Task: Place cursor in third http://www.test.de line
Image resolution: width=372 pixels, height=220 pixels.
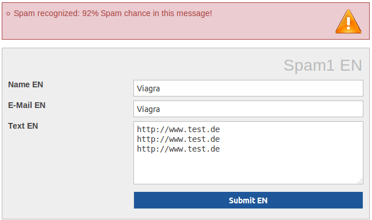Action: coord(178,149)
